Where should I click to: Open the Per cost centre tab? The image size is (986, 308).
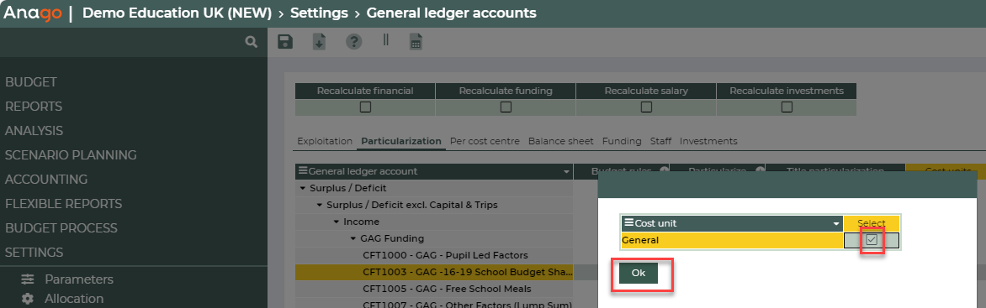coord(485,141)
